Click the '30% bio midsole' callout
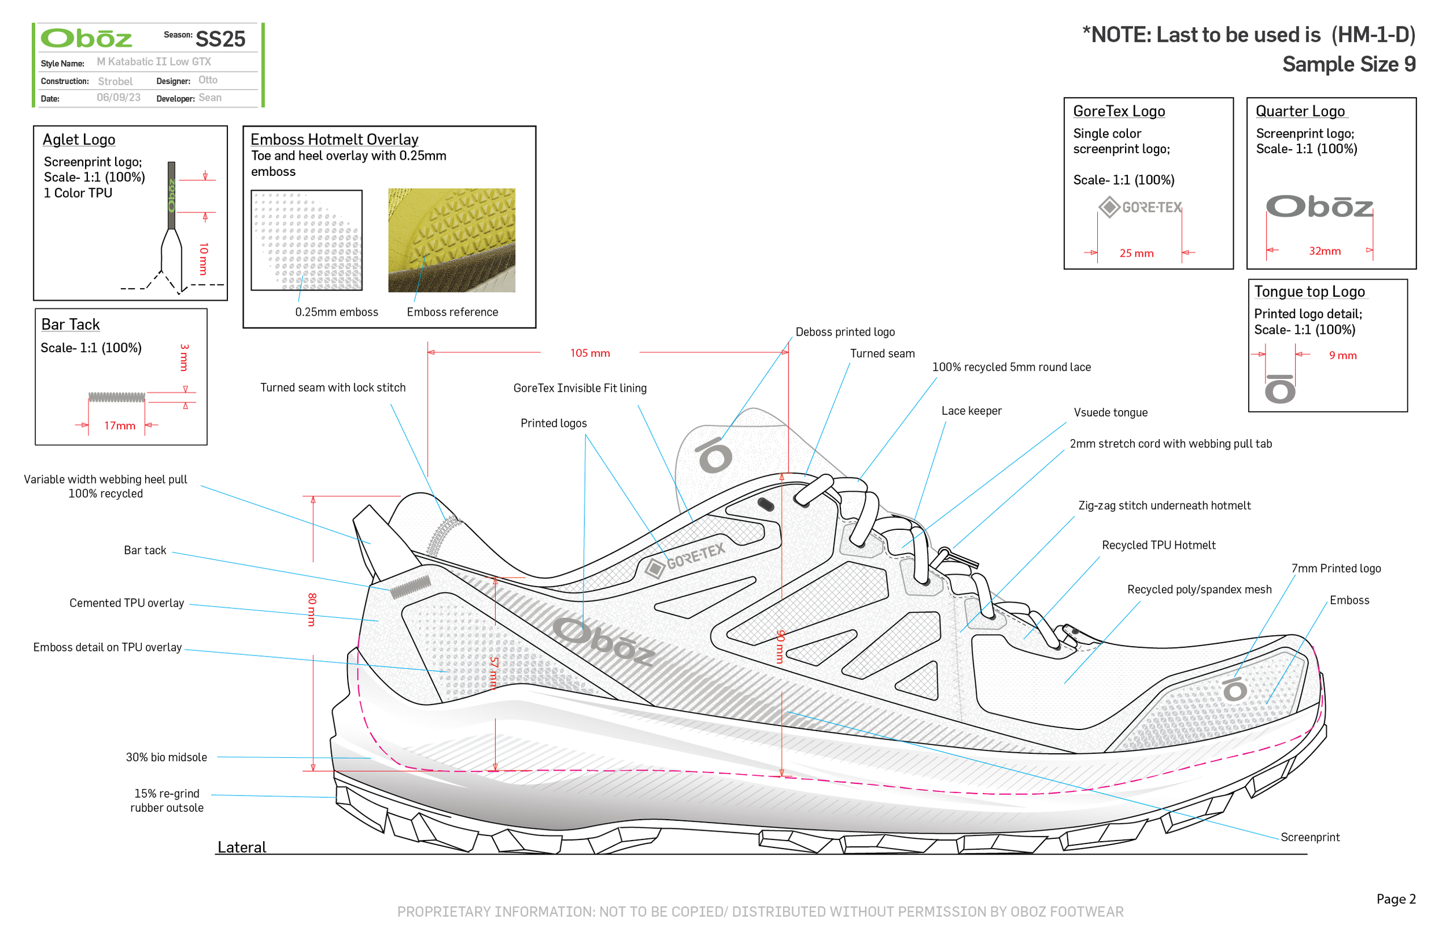 [167, 757]
